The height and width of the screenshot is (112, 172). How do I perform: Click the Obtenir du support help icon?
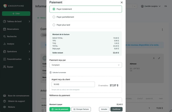tap(5, 101)
